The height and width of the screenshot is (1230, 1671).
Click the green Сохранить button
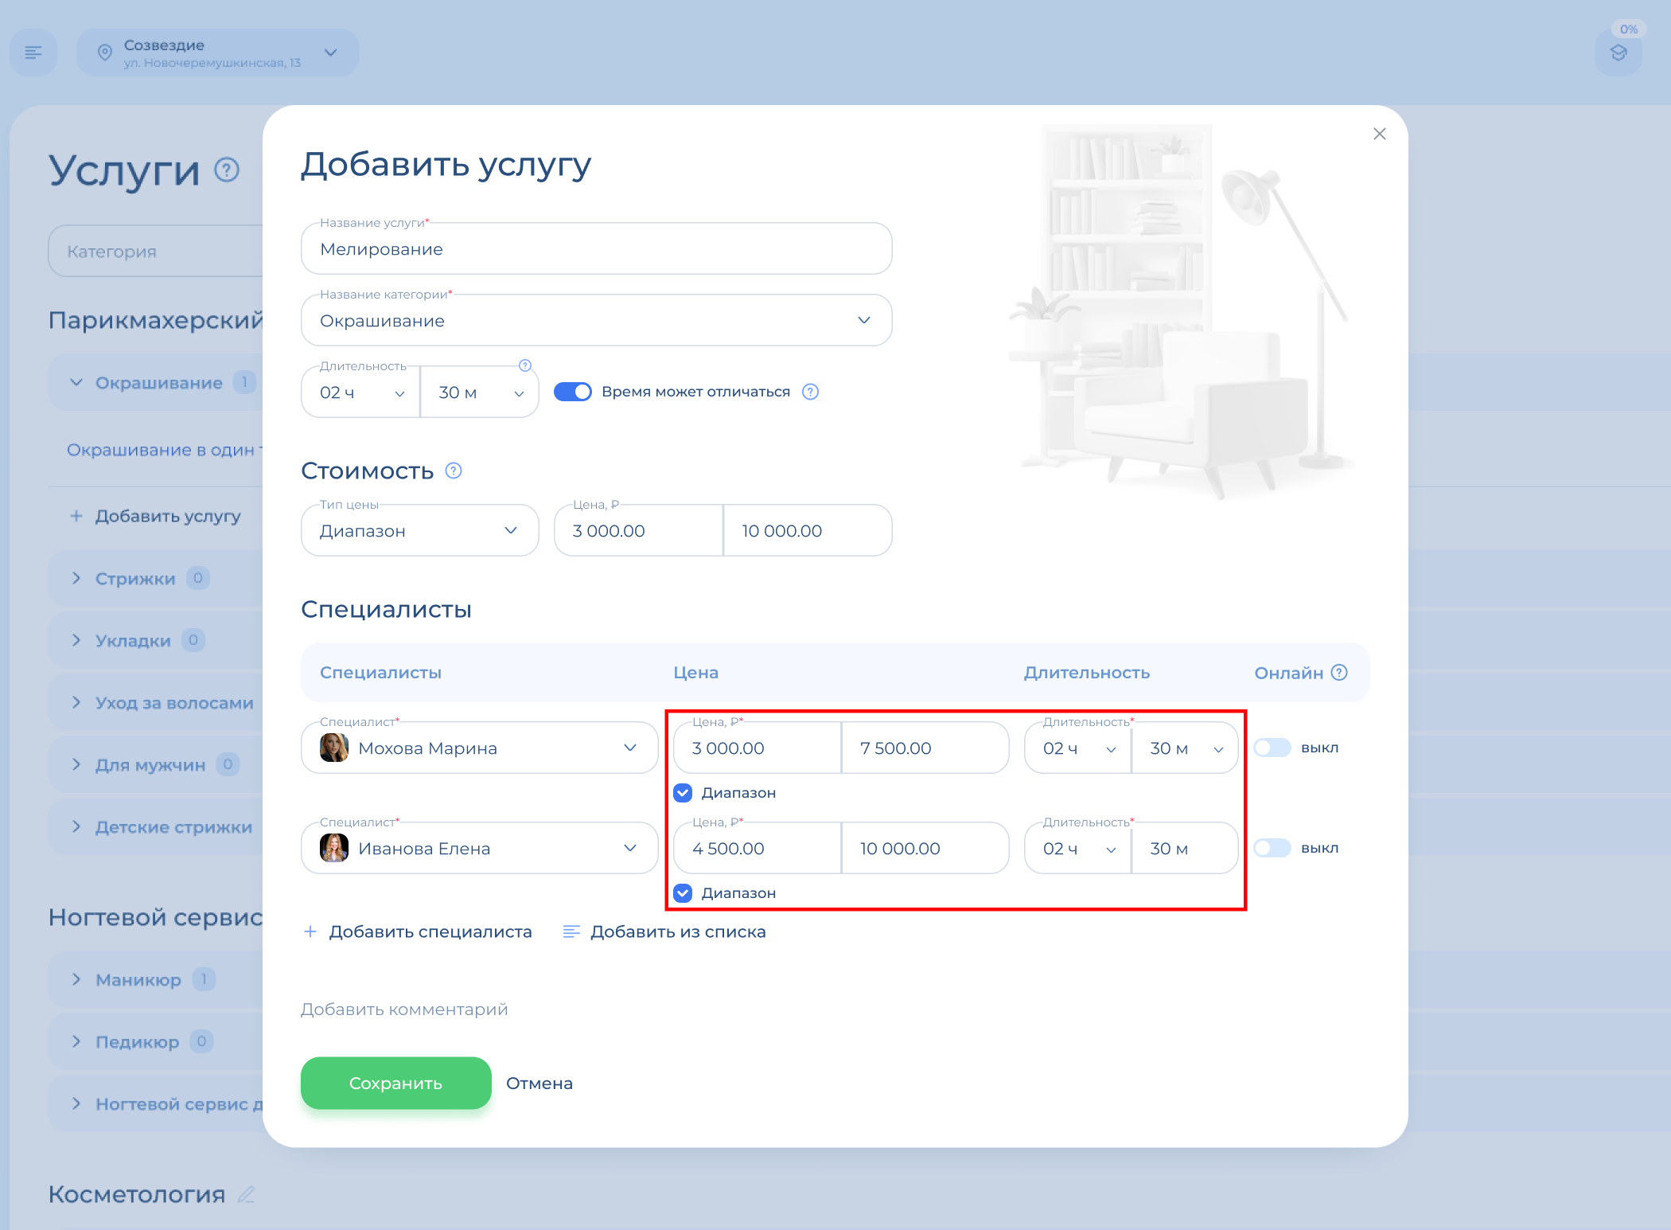pyautogui.click(x=395, y=1083)
